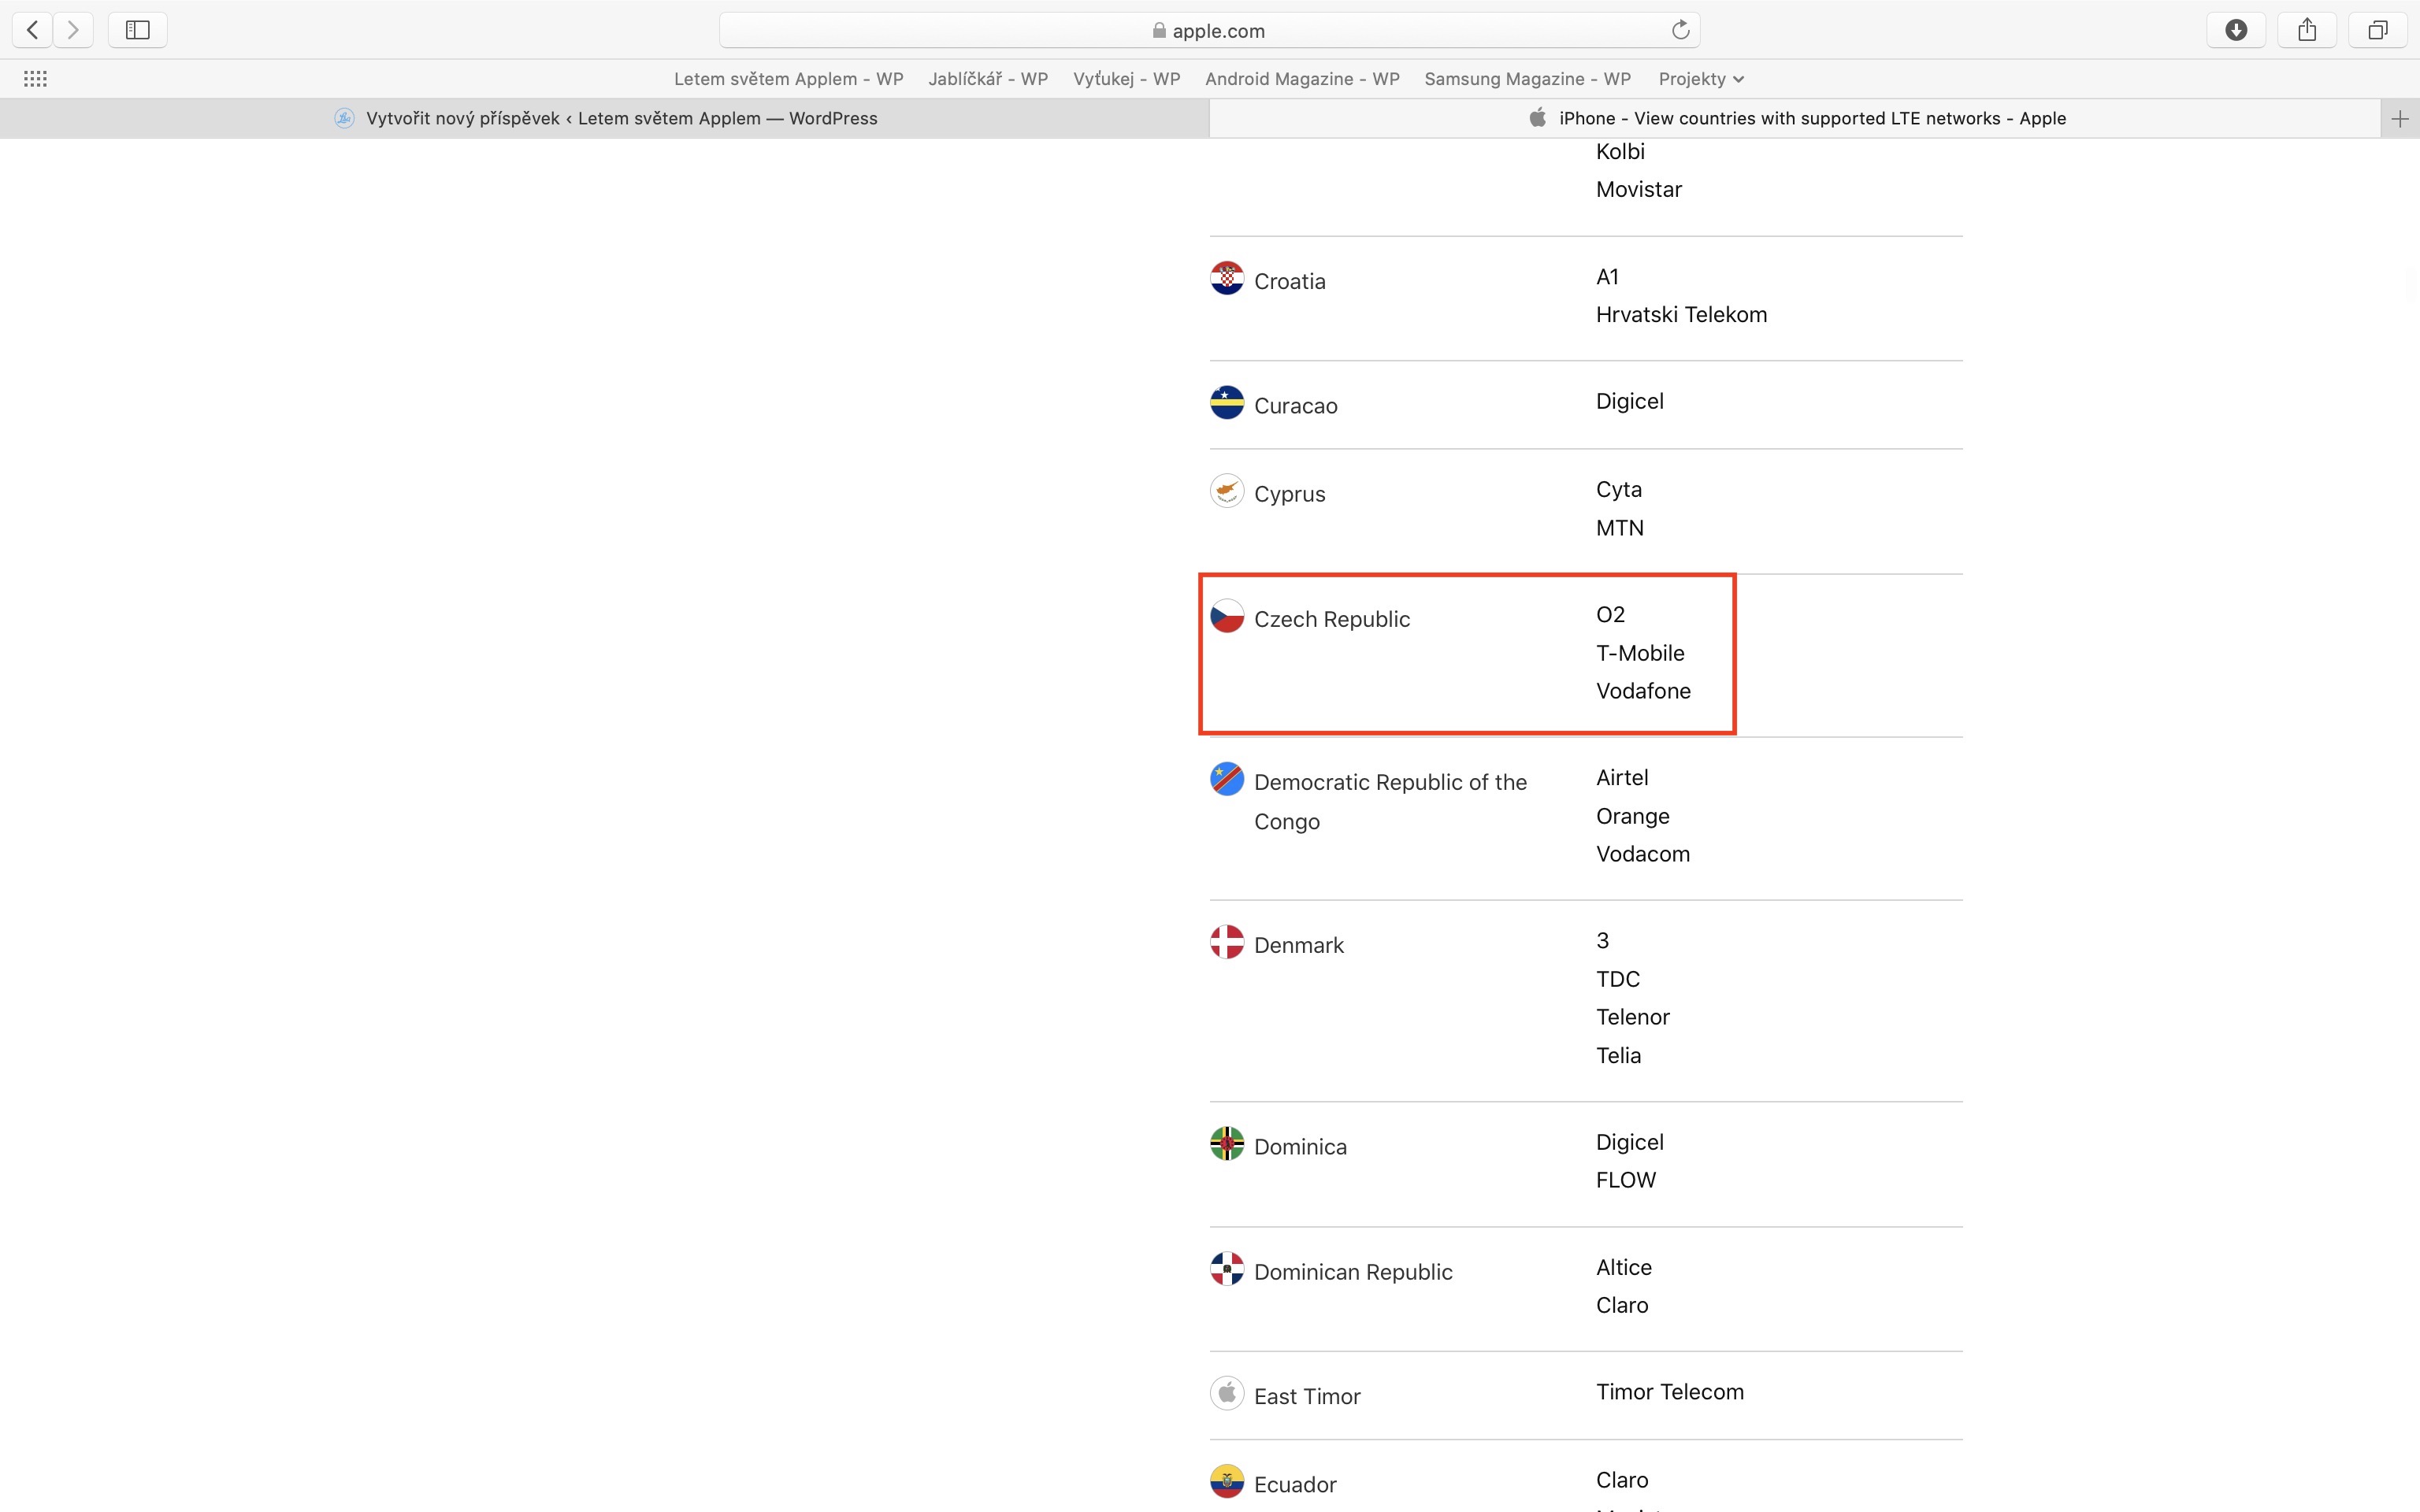Toggle the Safari sidebar

(138, 30)
